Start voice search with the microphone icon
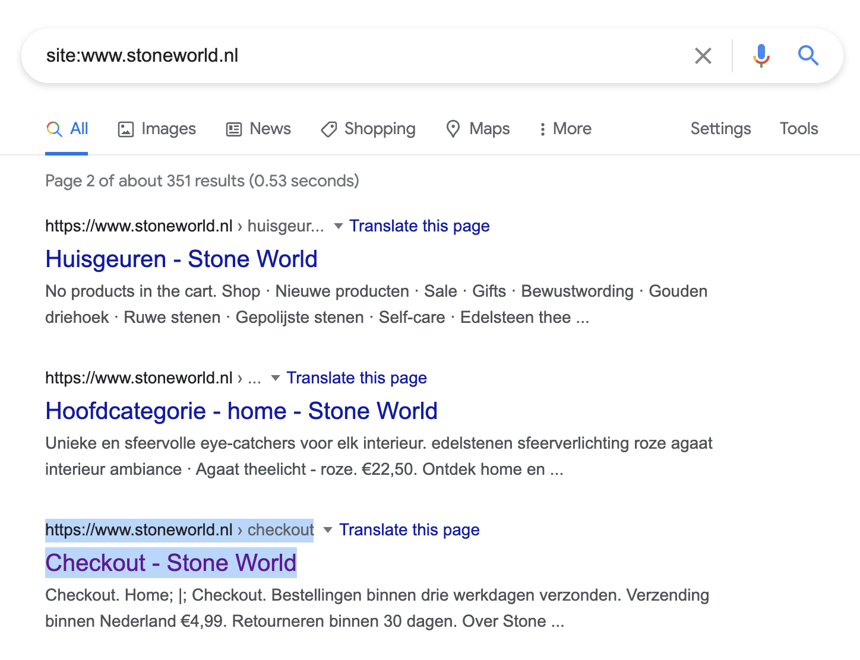 tap(761, 56)
